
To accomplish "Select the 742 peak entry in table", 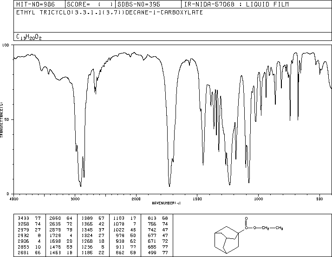I will pyautogui.click(x=158, y=230).
